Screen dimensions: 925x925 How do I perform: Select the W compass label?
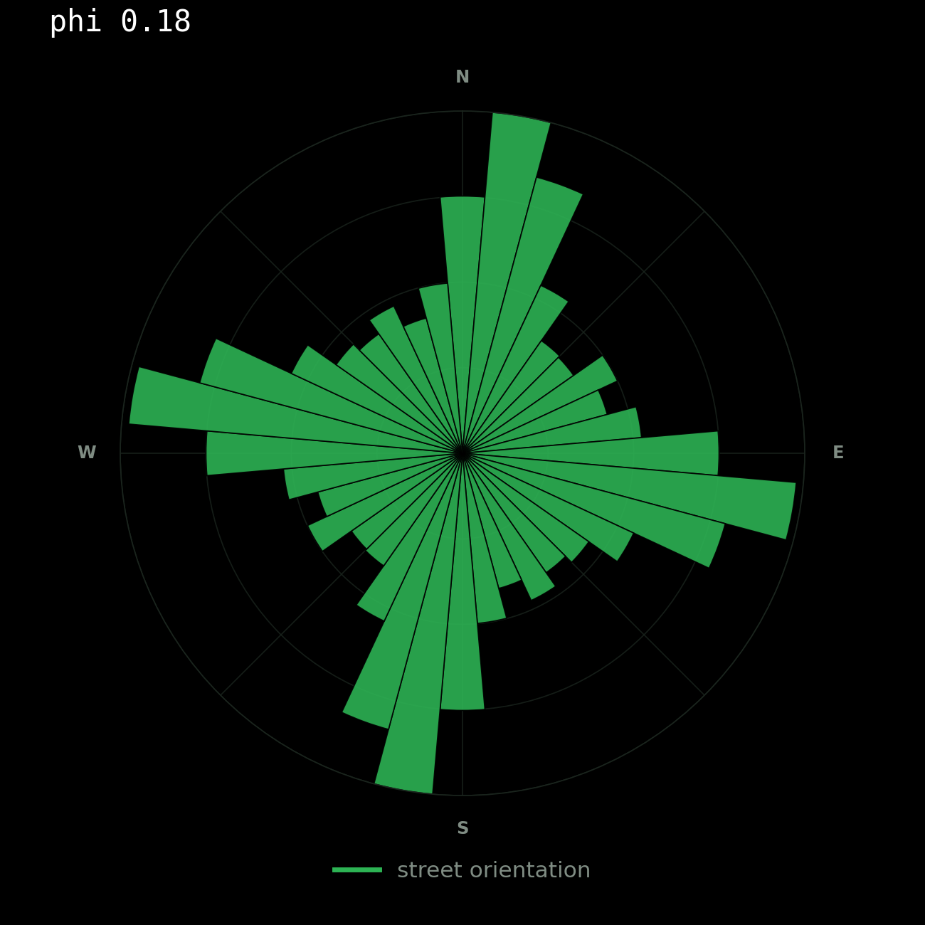[x=87, y=453]
